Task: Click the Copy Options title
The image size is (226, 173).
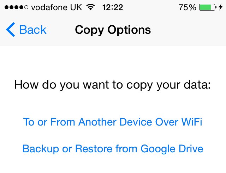Action: [x=113, y=30]
